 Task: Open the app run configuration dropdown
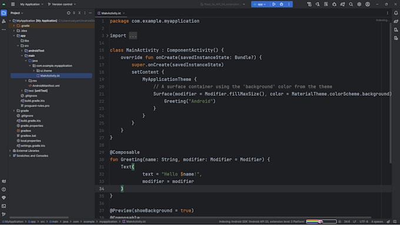[x=260, y=4]
